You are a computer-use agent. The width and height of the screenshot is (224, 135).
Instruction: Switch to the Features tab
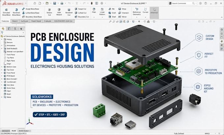(5, 21)
